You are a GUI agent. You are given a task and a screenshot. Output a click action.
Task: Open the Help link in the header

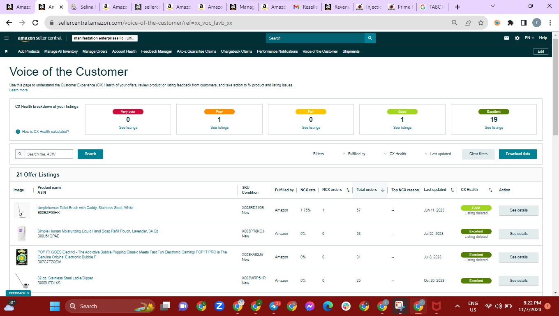pos(543,38)
